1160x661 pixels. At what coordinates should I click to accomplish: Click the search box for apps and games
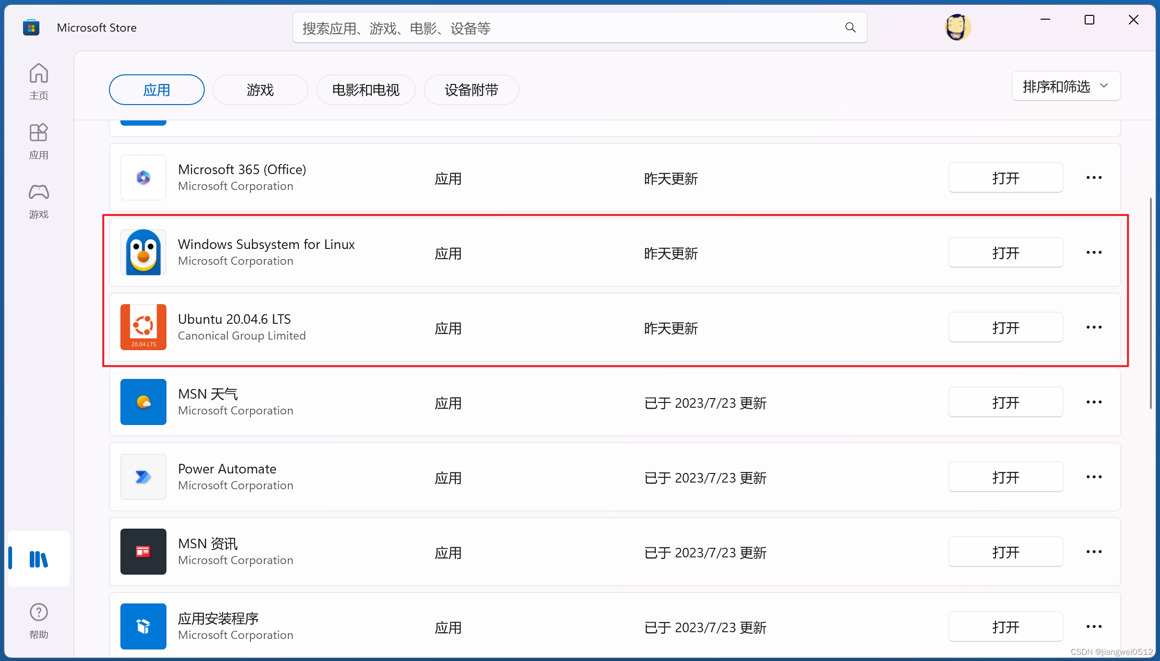(580, 28)
